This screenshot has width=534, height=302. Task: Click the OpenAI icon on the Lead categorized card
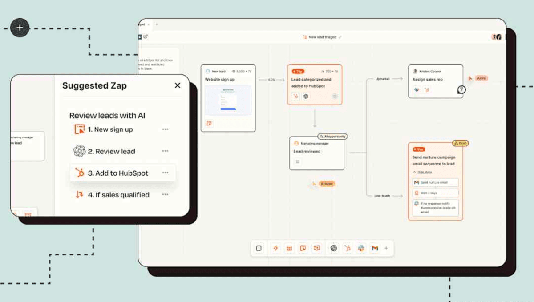[x=306, y=96]
